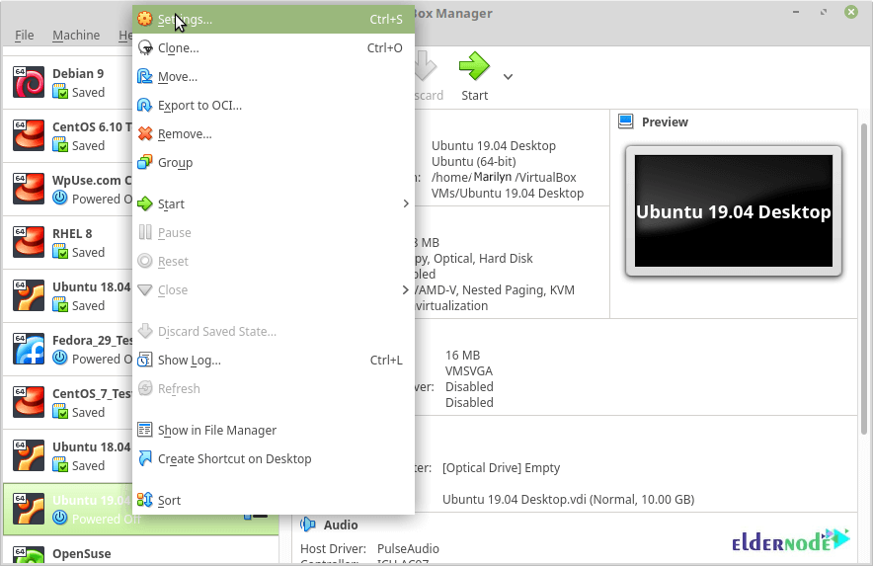Click the RHEL 8 red hat icon
Screen dimensions: 873x566
[x=29, y=242]
